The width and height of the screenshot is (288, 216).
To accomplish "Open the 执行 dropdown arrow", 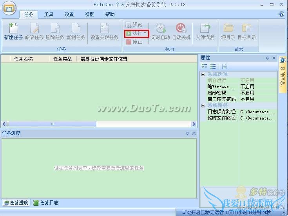I will (145, 33).
